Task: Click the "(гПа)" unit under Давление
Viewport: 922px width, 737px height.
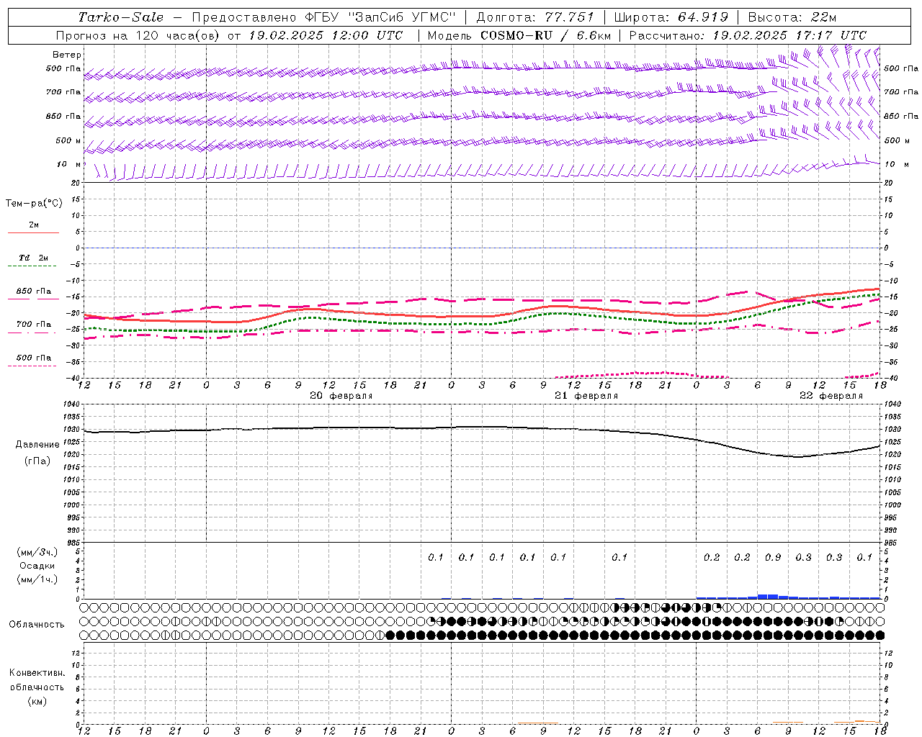Action: (x=37, y=461)
